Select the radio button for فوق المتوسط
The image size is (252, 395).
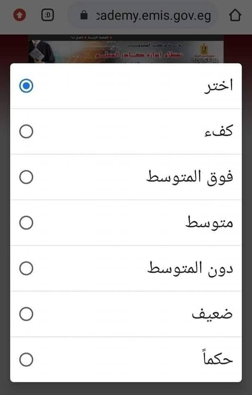coord(26,177)
